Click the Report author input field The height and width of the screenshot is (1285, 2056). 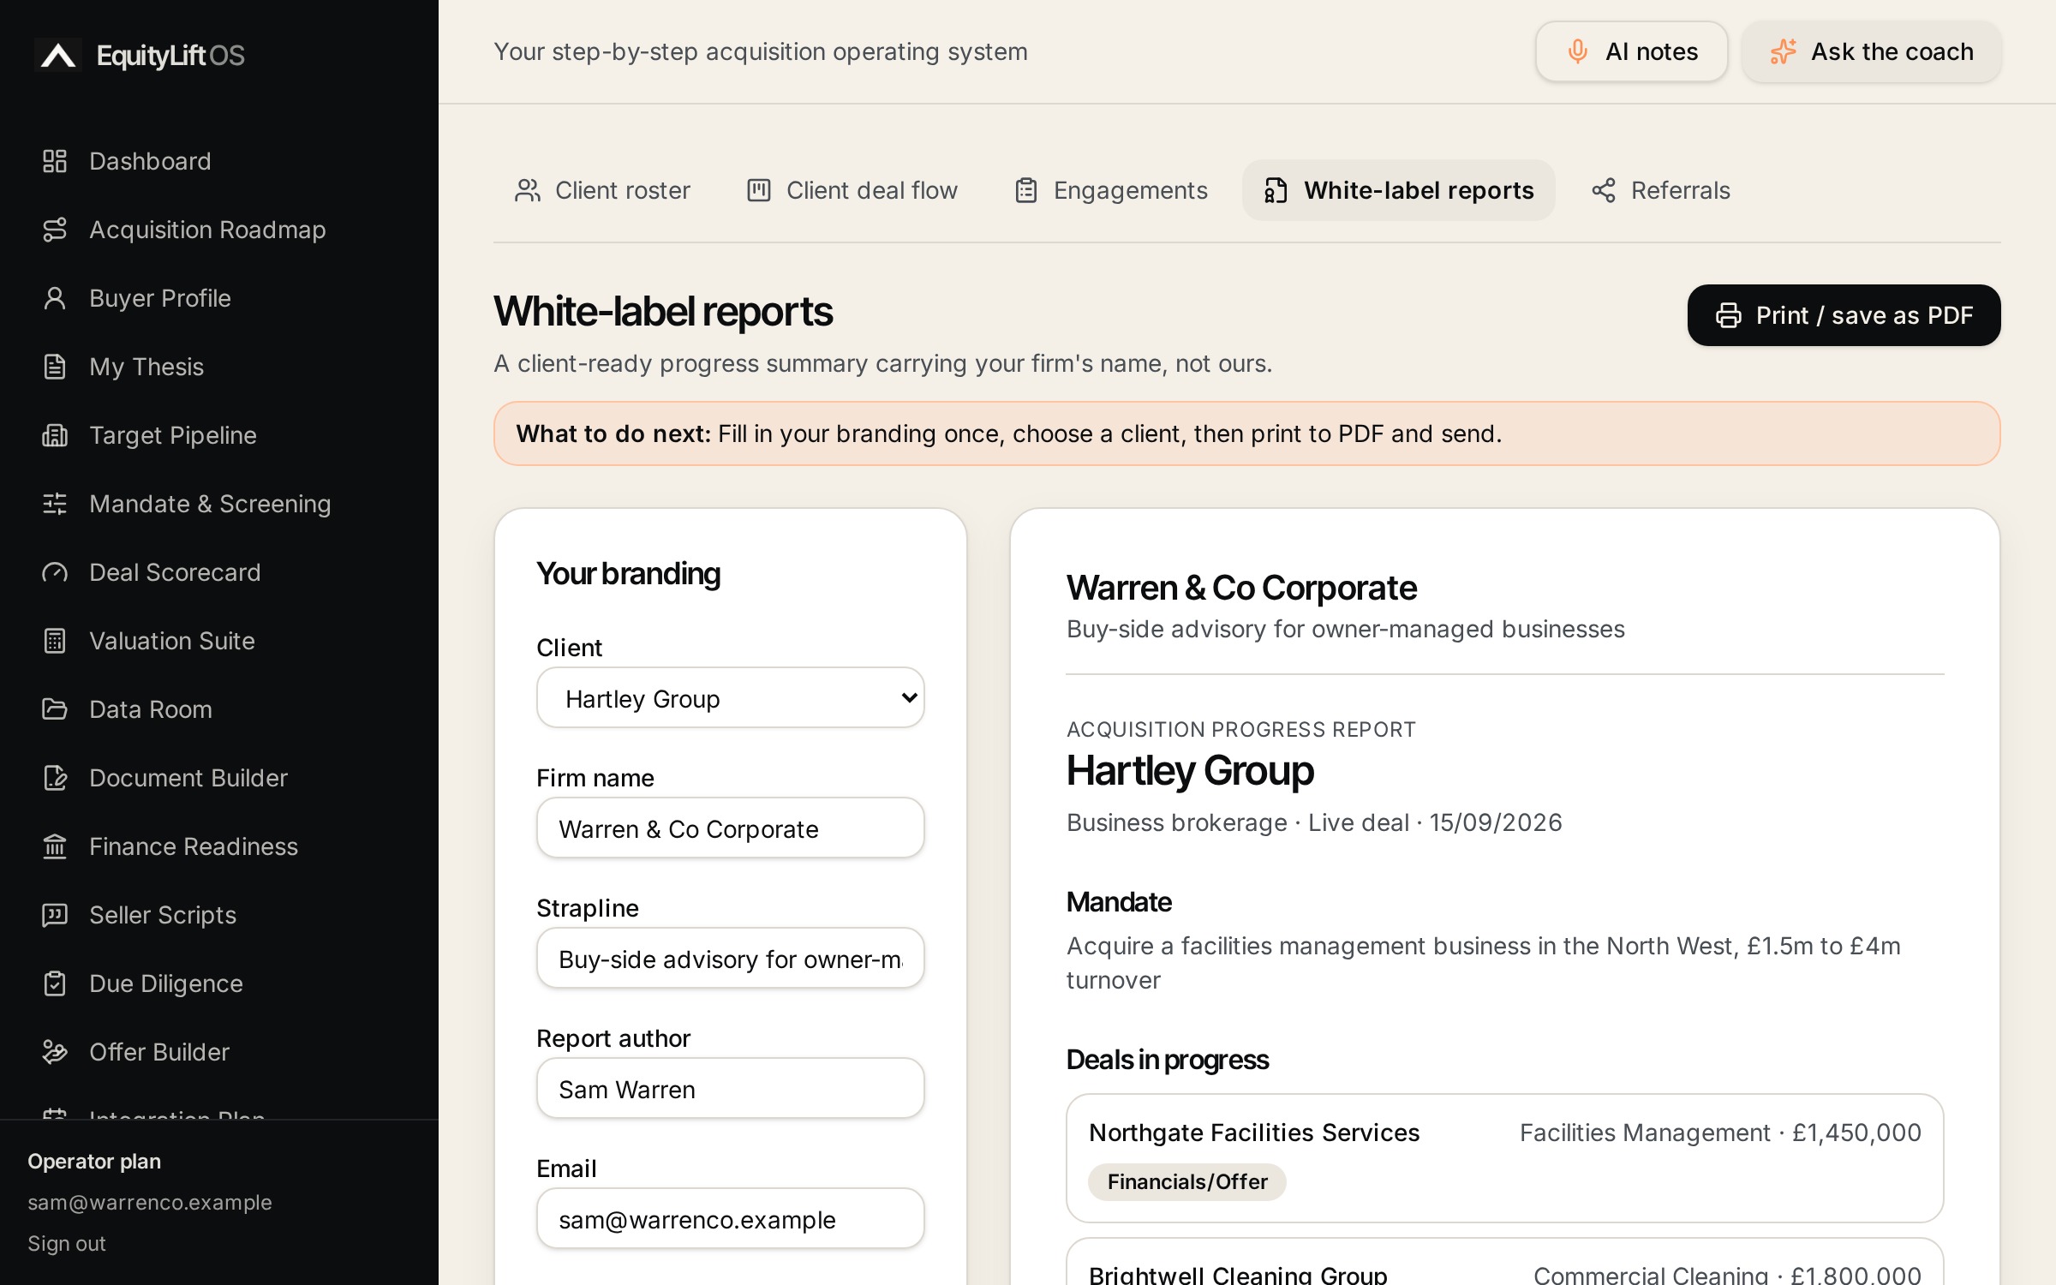tap(731, 1089)
